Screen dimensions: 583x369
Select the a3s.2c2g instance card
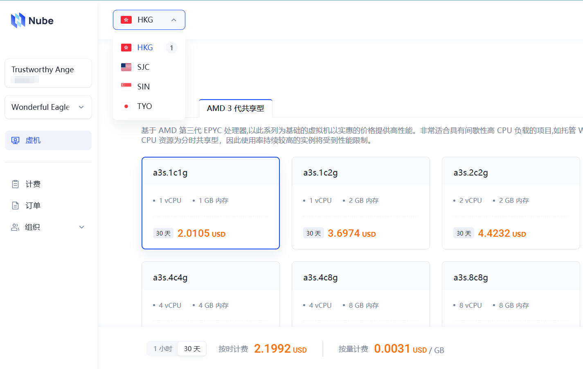coord(511,203)
